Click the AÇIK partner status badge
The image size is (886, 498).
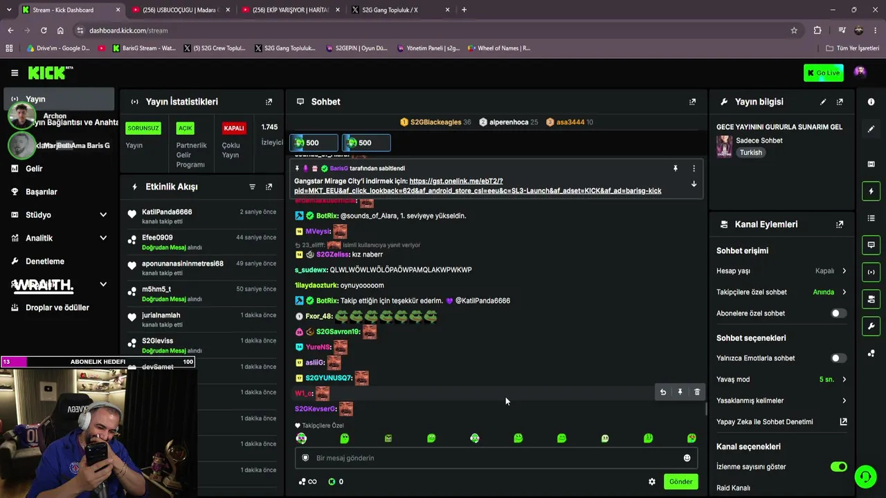pyautogui.click(x=185, y=128)
